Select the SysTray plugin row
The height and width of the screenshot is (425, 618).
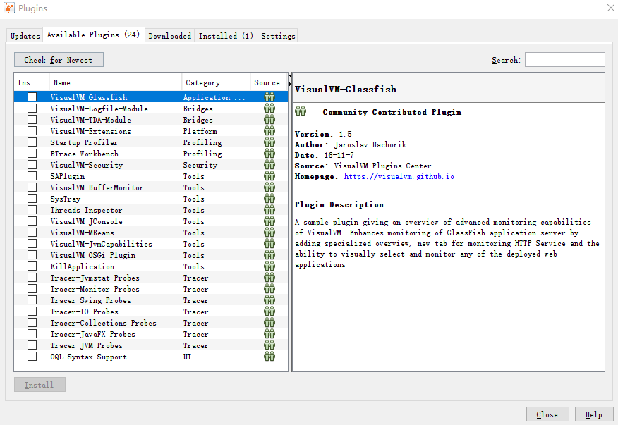coord(151,199)
